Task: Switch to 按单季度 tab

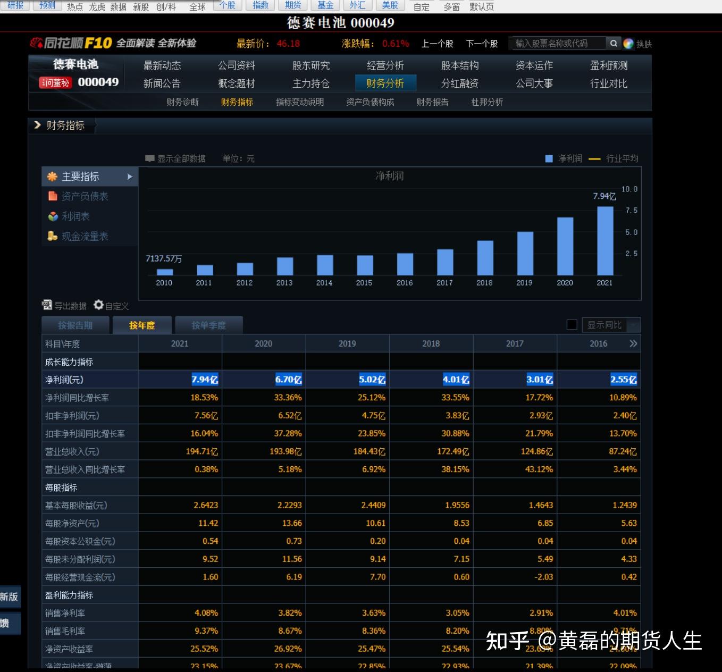Action: coord(208,325)
